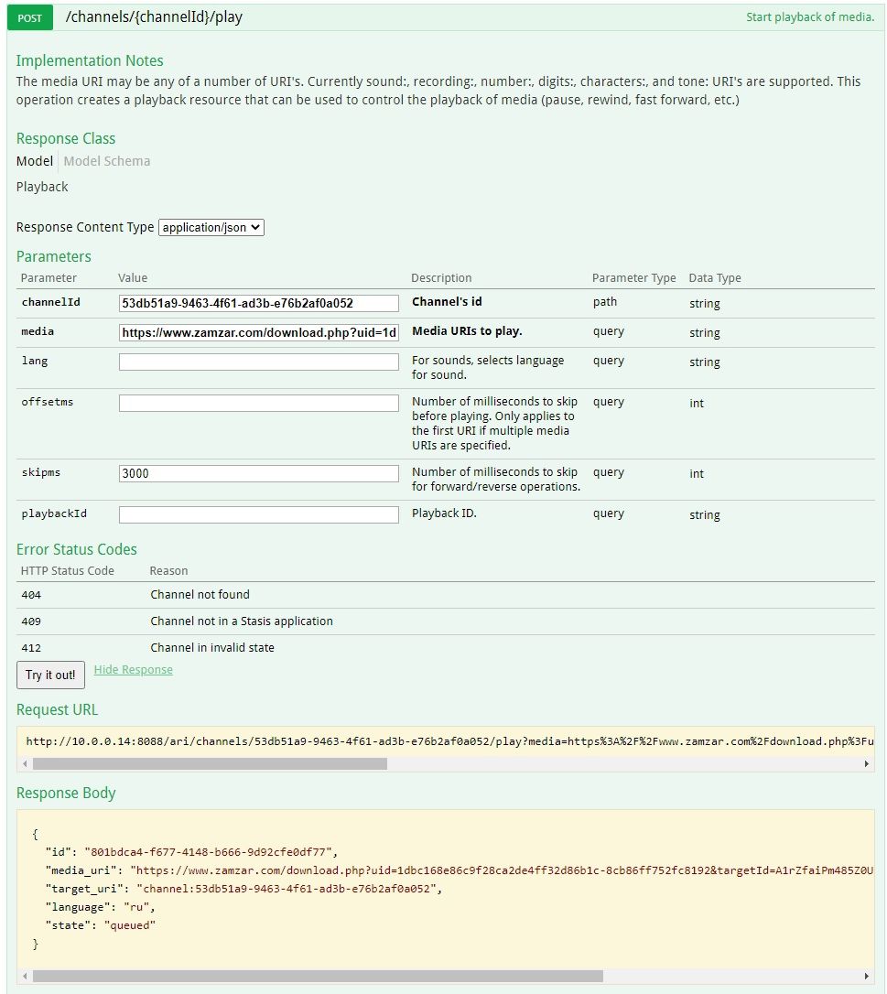887x994 pixels.
Task: Click the green POST method badge
Action: [x=29, y=17]
